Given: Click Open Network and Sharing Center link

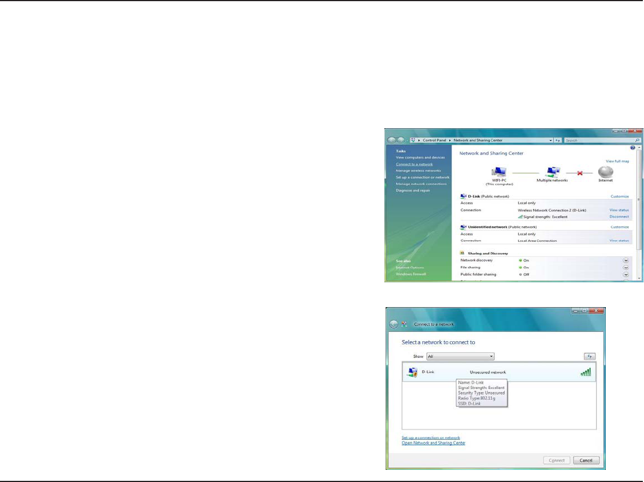Looking at the screenshot, I should [434, 443].
